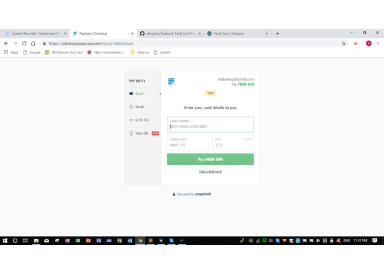Open Visio from taskbar
This screenshot has width=384, height=273.
(x=99, y=241)
